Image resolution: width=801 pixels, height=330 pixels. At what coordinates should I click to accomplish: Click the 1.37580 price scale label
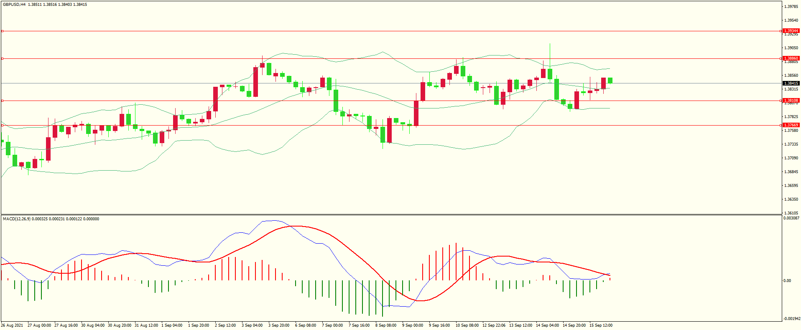tap(791, 131)
